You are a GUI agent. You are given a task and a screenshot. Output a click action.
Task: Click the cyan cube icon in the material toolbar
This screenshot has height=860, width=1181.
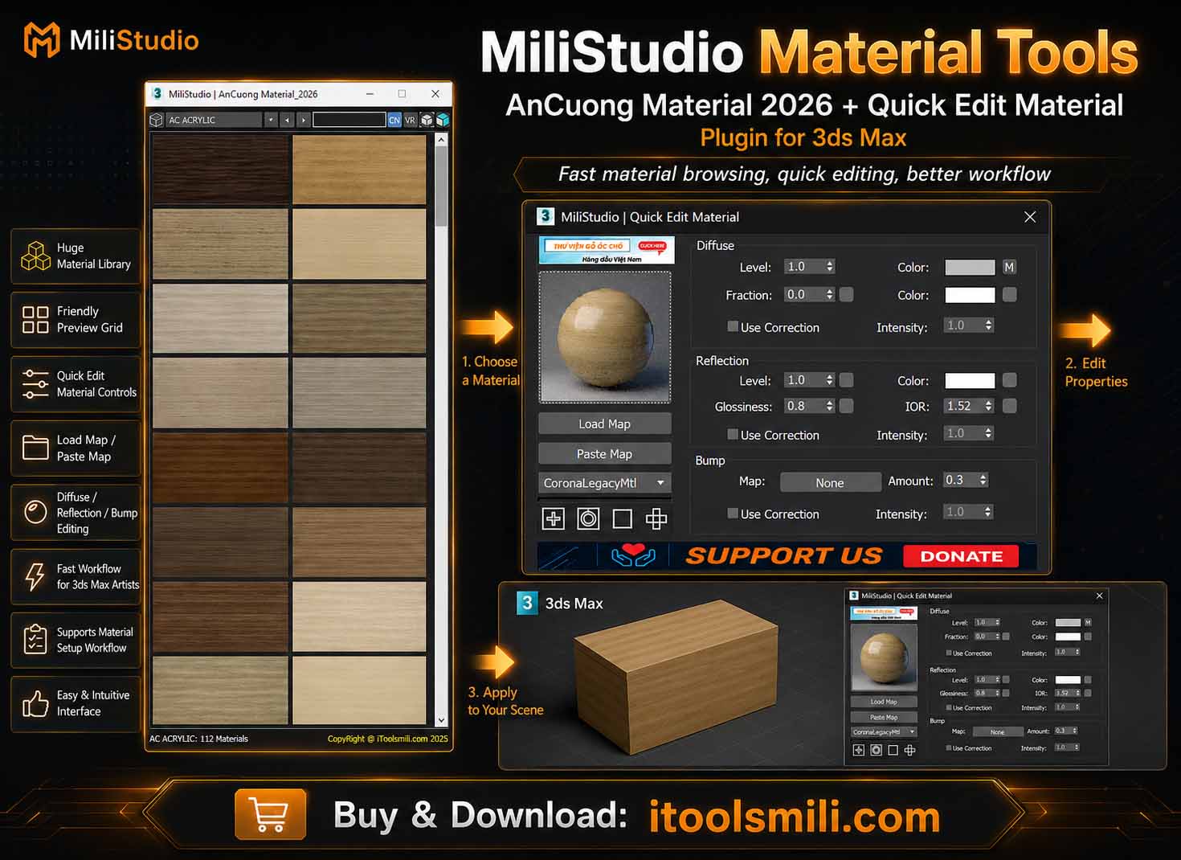coord(443,120)
